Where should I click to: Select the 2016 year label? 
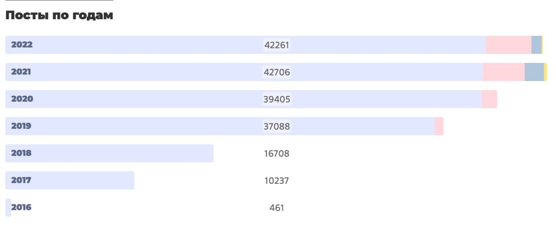(22, 207)
